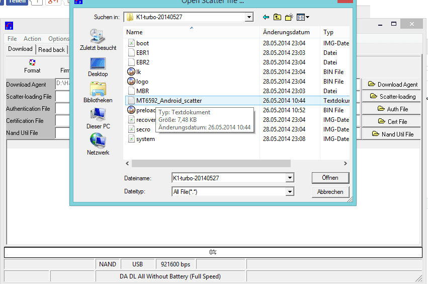The height and width of the screenshot is (284, 428).
Task: Open the File menu in Flash Tool
Action: [x=12, y=39]
